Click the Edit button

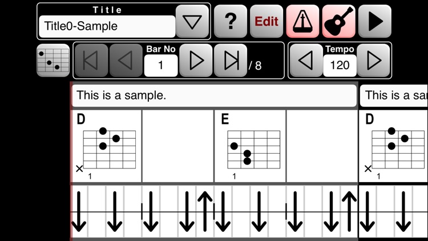tap(267, 22)
